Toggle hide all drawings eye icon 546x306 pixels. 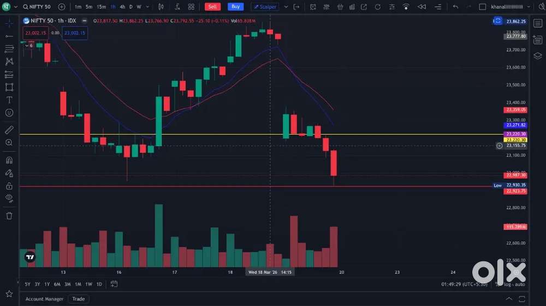point(9,198)
